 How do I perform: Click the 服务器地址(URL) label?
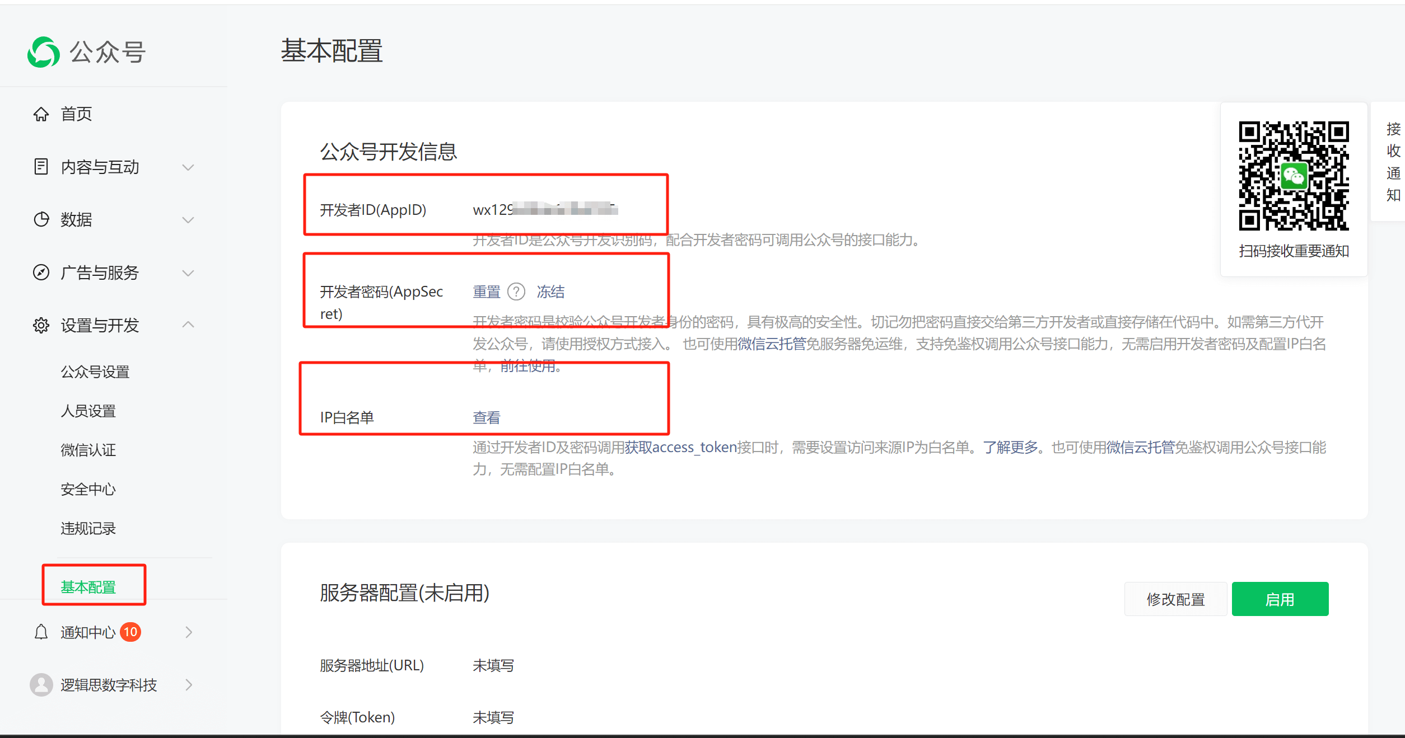click(372, 665)
